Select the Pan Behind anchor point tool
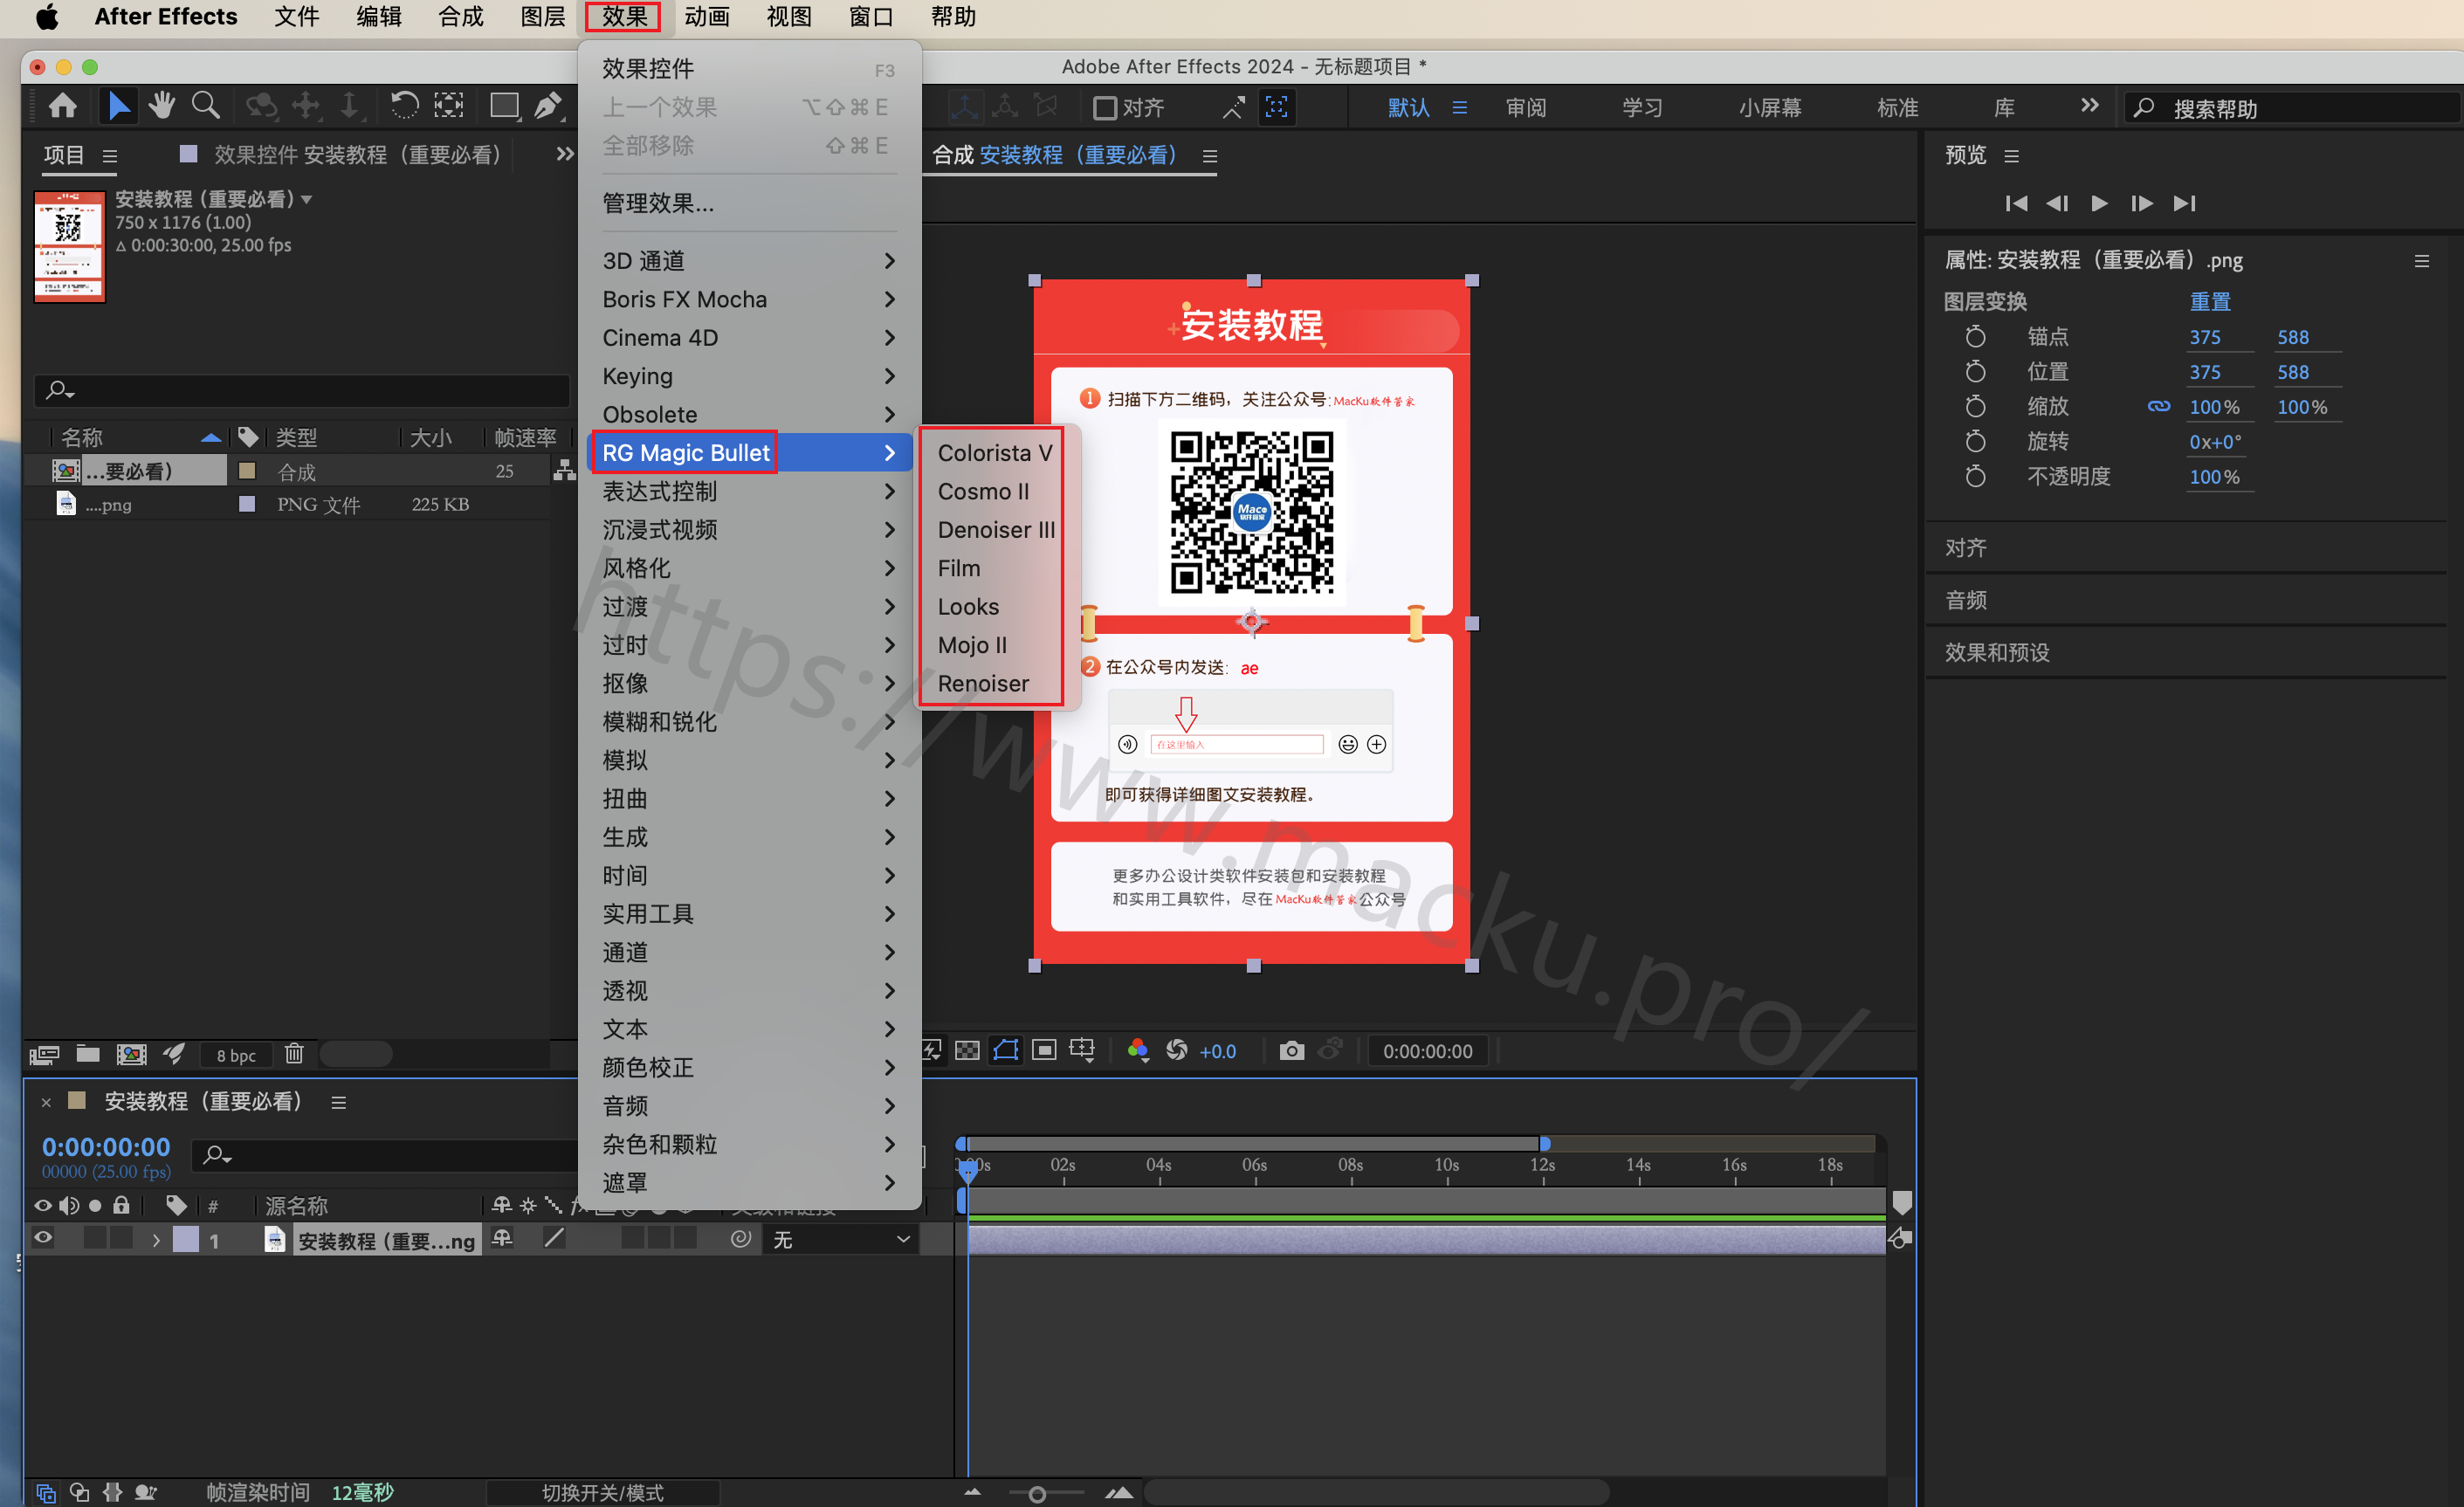This screenshot has width=2464, height=1507. [449, 106]
